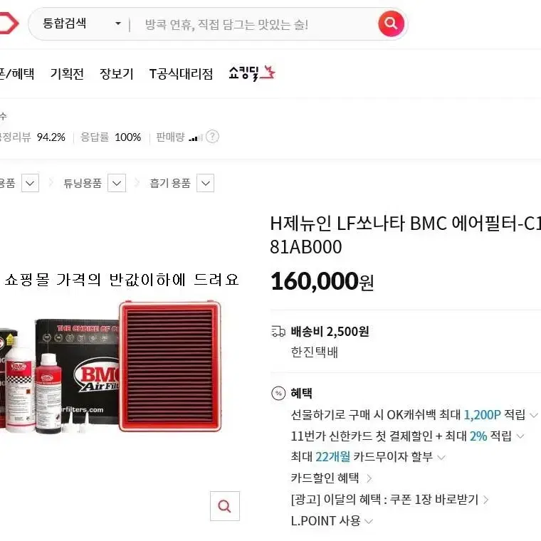Click the sales volume bar indicator
The image size is (541, 541).
click(196, 138)
